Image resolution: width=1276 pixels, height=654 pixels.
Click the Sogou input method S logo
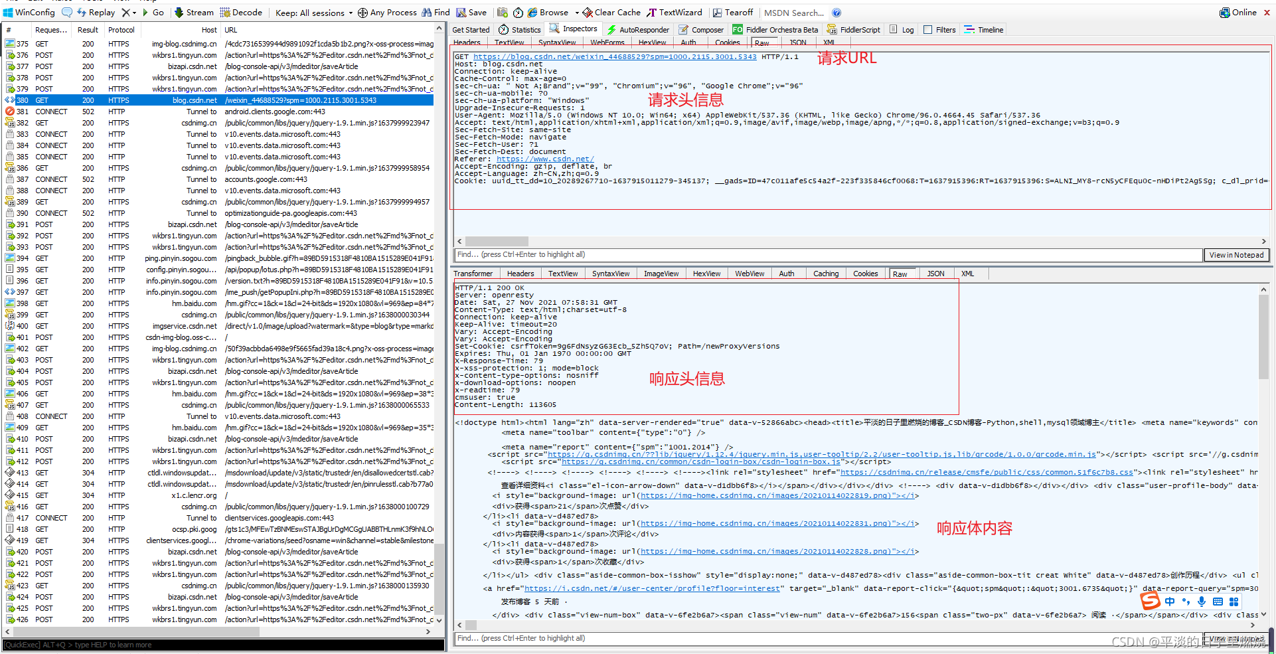pyautogui.click(x=1150, y=601)
